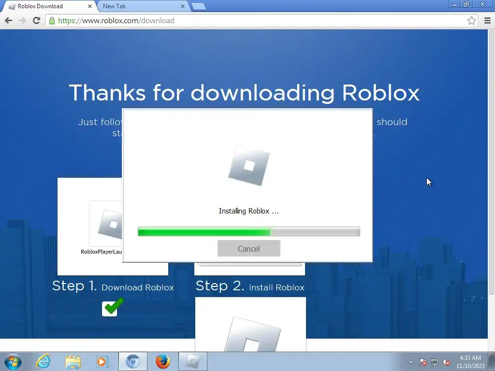Close the New Tab tab
Screen dimensions: 495x371
click(x=182, y=6)
